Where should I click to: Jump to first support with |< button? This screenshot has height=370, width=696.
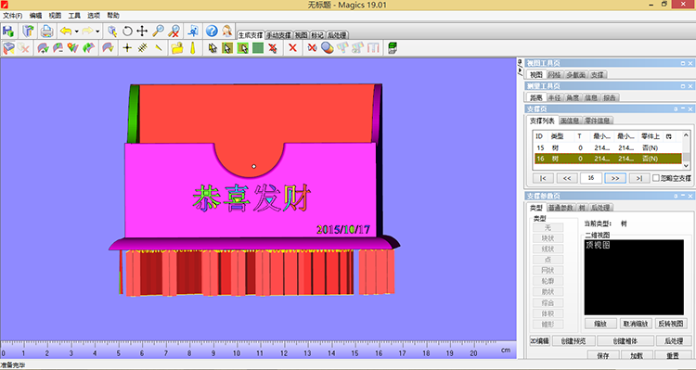tap(543, 178)
